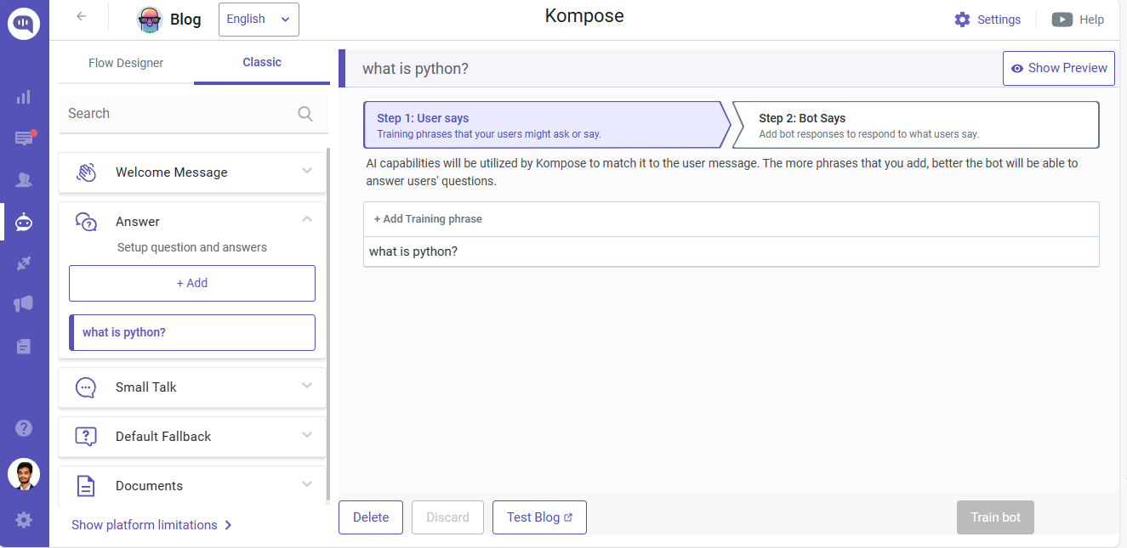Click the search magnifier icon
Image resolution: width=1127 pixels, height=548 pixels.
[x=305, y=114]
